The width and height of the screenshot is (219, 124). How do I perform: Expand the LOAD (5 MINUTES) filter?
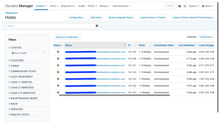(x=21, y=87)
